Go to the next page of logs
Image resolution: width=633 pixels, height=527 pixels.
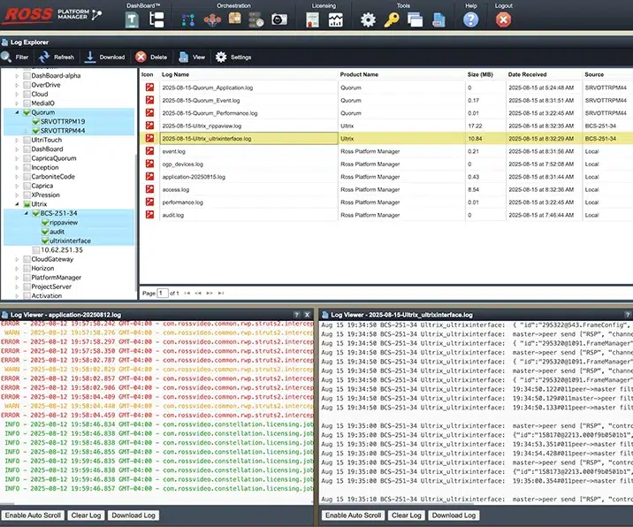[x=210, y=294]
